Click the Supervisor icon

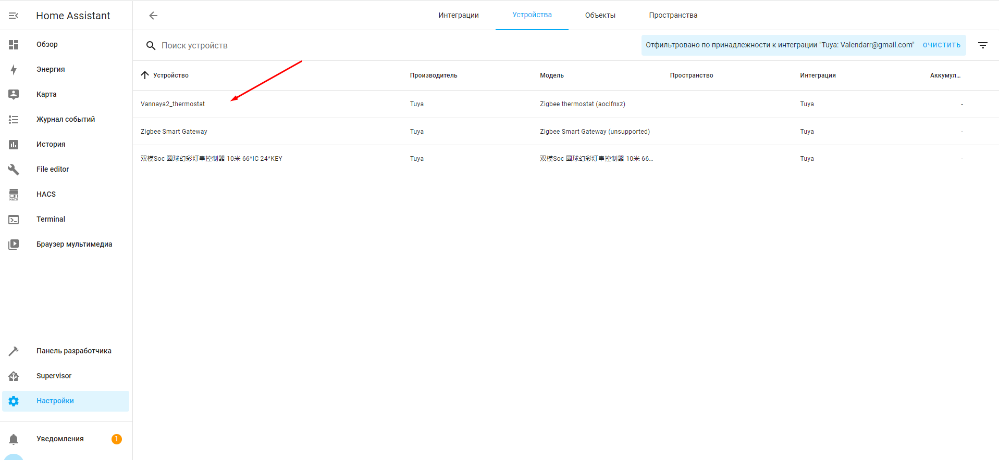14,376
